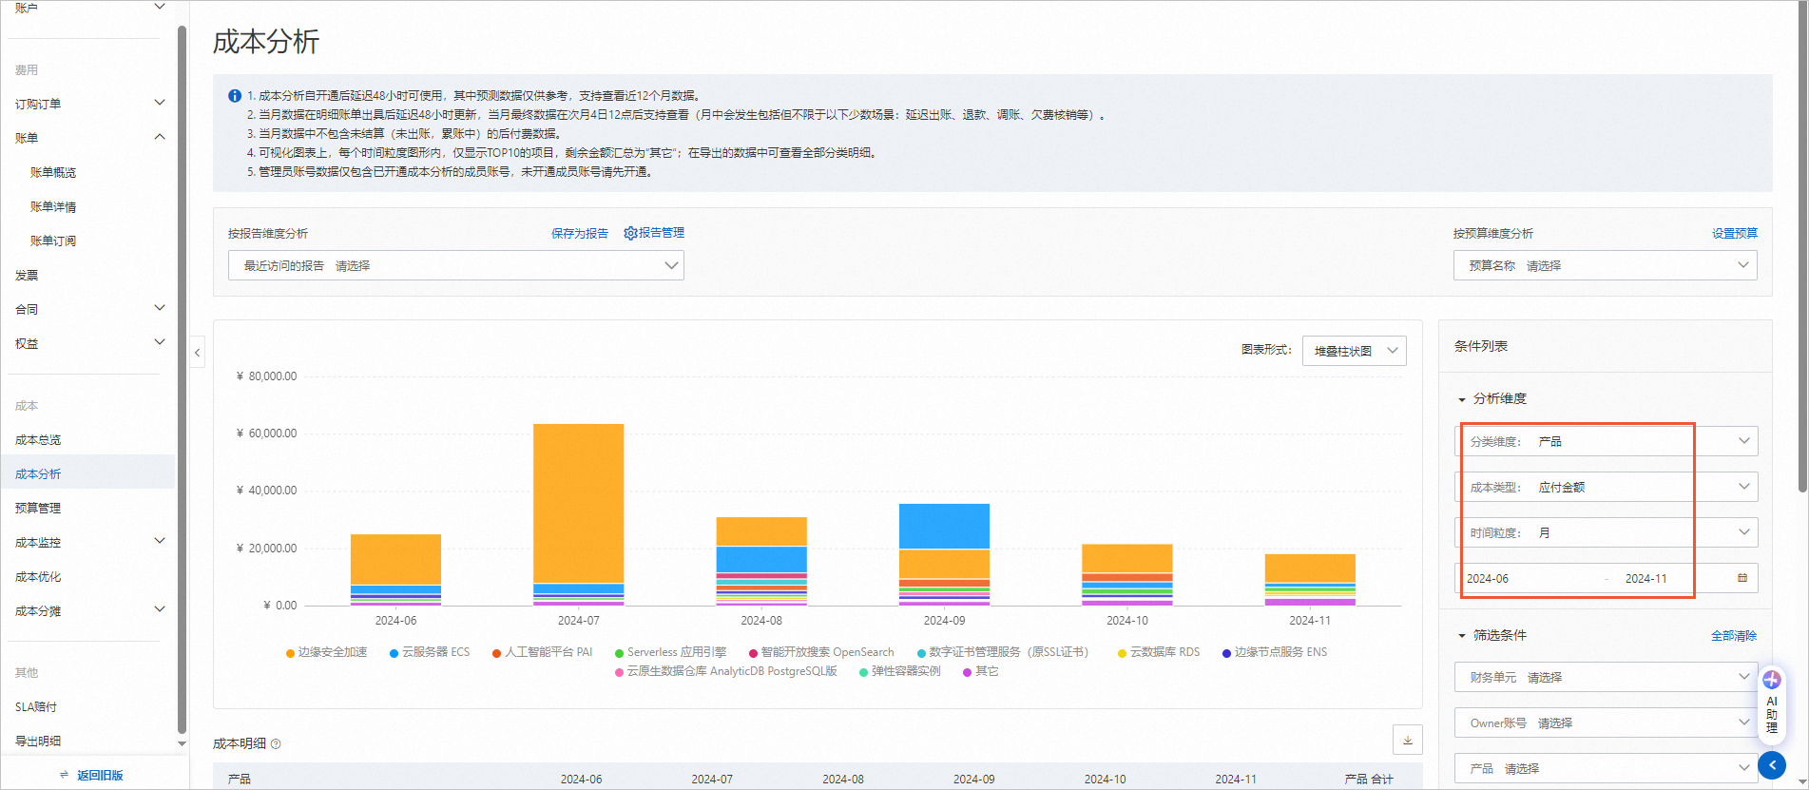Screen dimensions: 1809x790
Task: Open 财务单元 filter dropdown
Action: pos(1607,677)
